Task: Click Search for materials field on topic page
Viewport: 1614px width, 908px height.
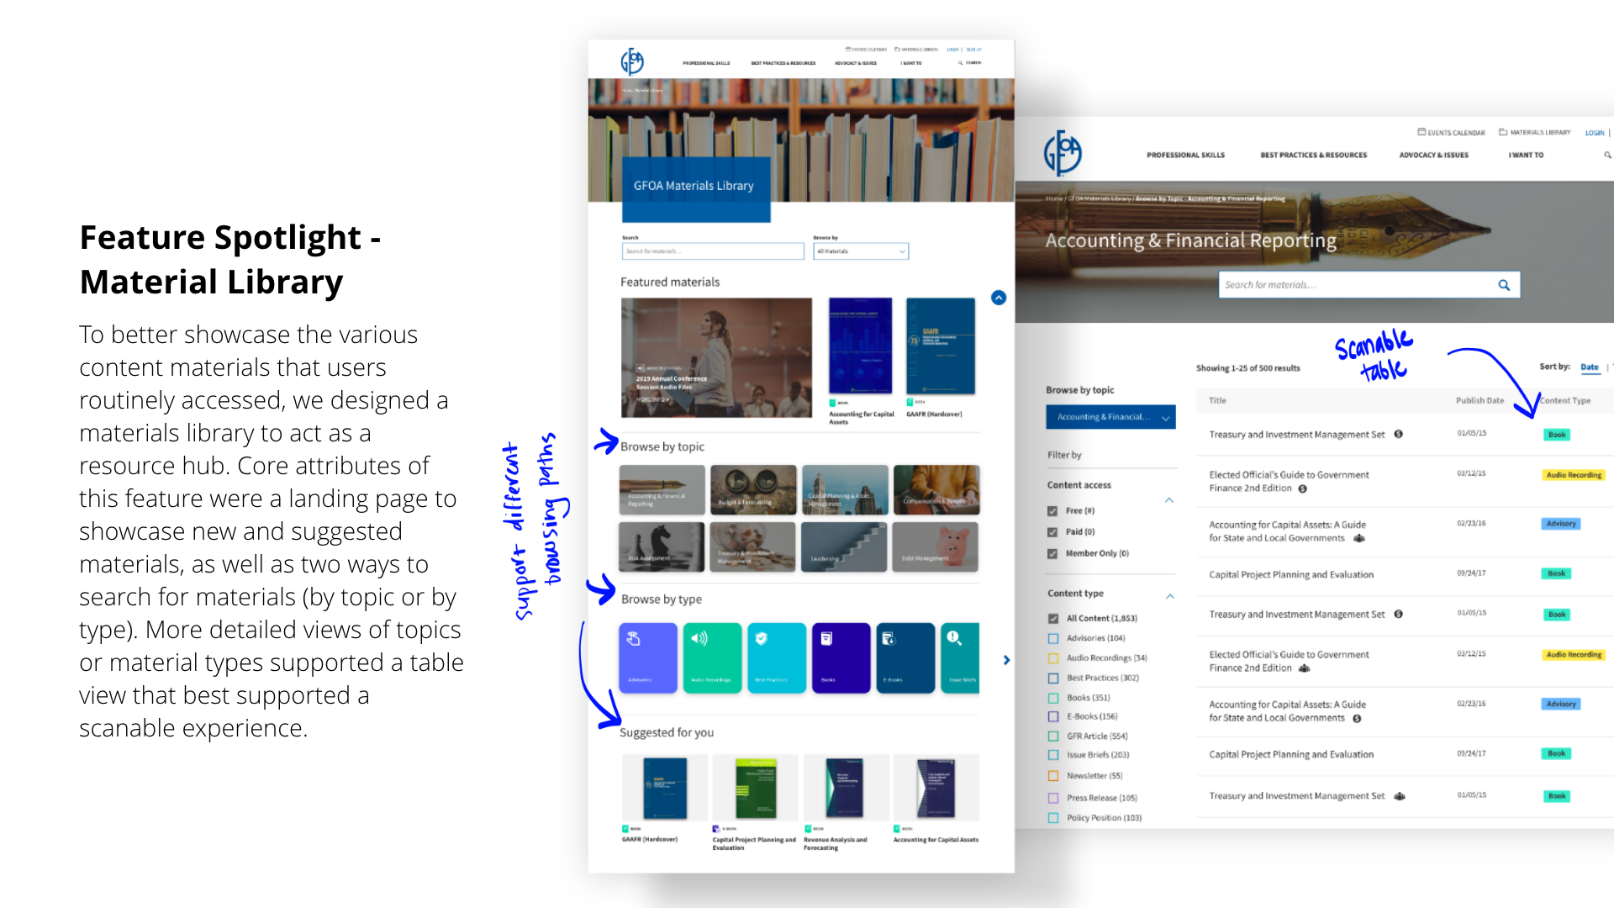Action: [1369, 285]
